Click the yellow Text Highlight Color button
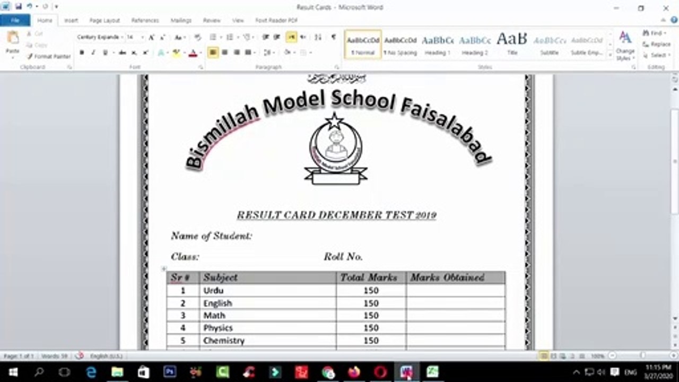 point(176,53)
